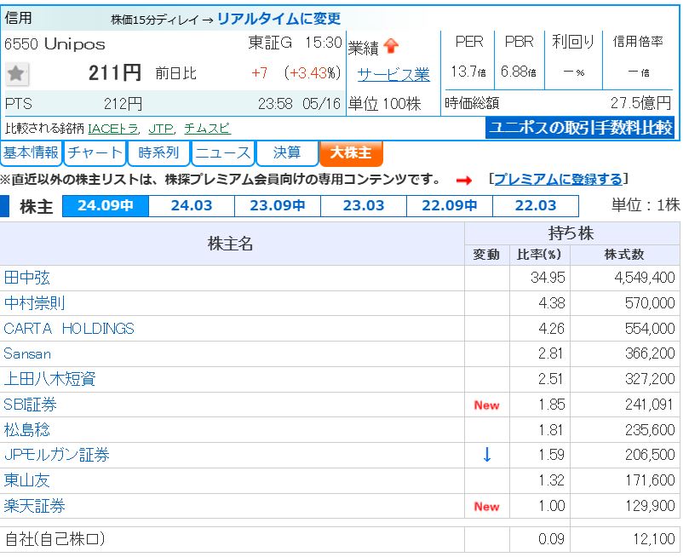
Task: Click the 自社(自己株口) row label
Action: coord(55,539)
